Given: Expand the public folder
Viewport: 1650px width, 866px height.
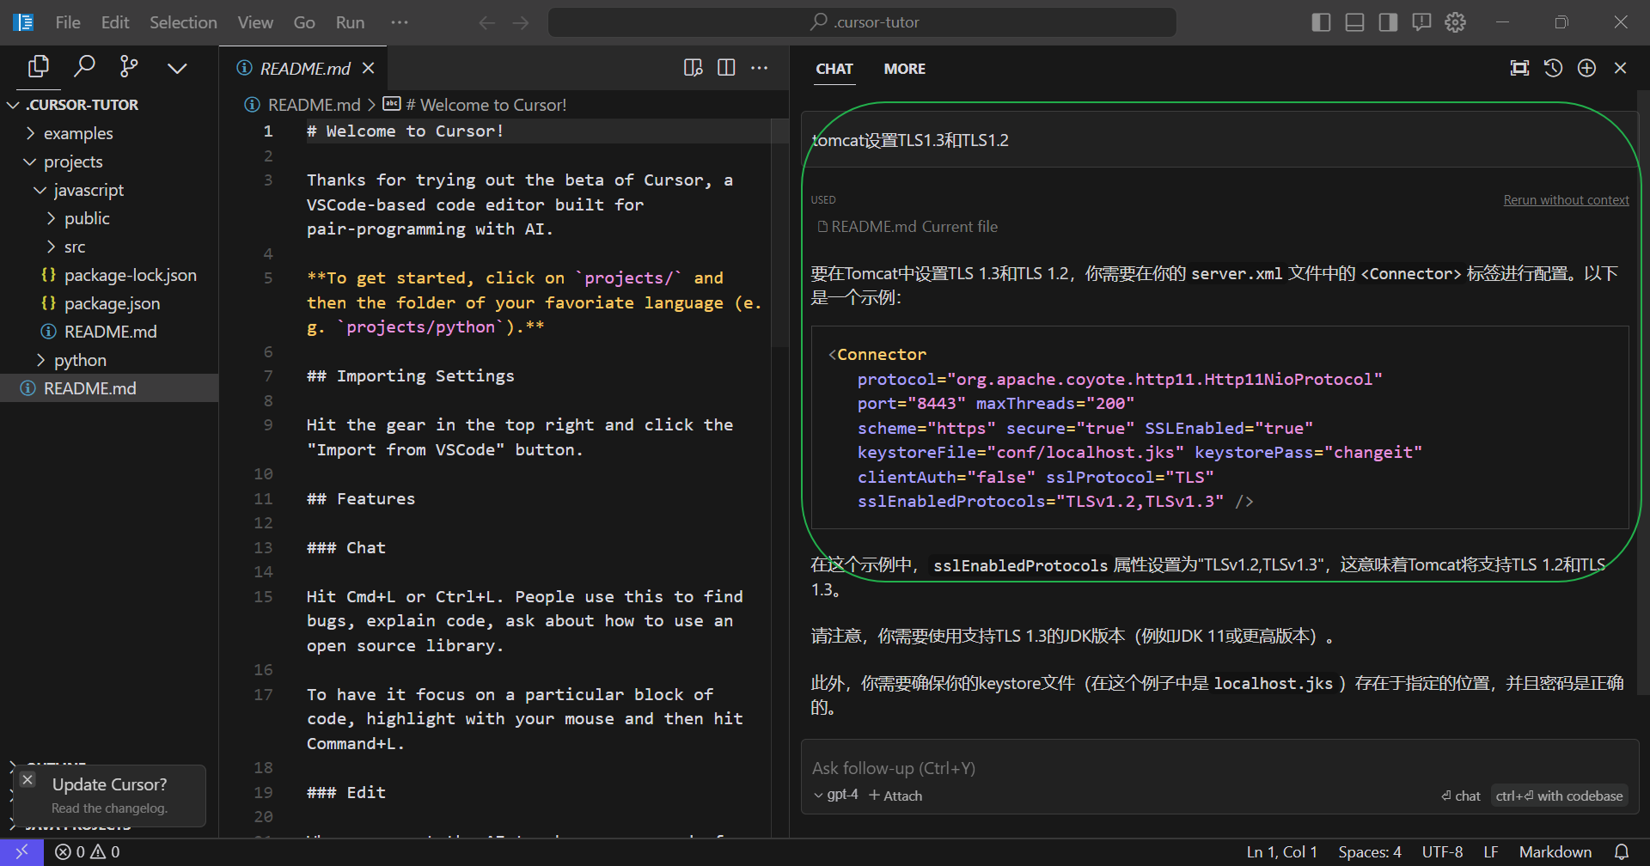Looking at the screenshot, I should coord(109,218).
